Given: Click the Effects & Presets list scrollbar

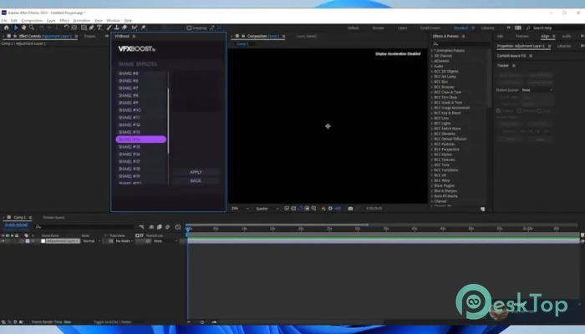Looking at the screenshot, I should coord(489,78).
